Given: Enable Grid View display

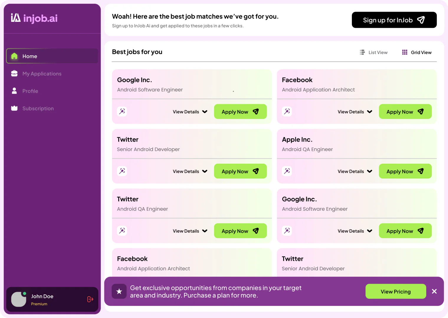Looking at the screenshot, I should [416, 52].
